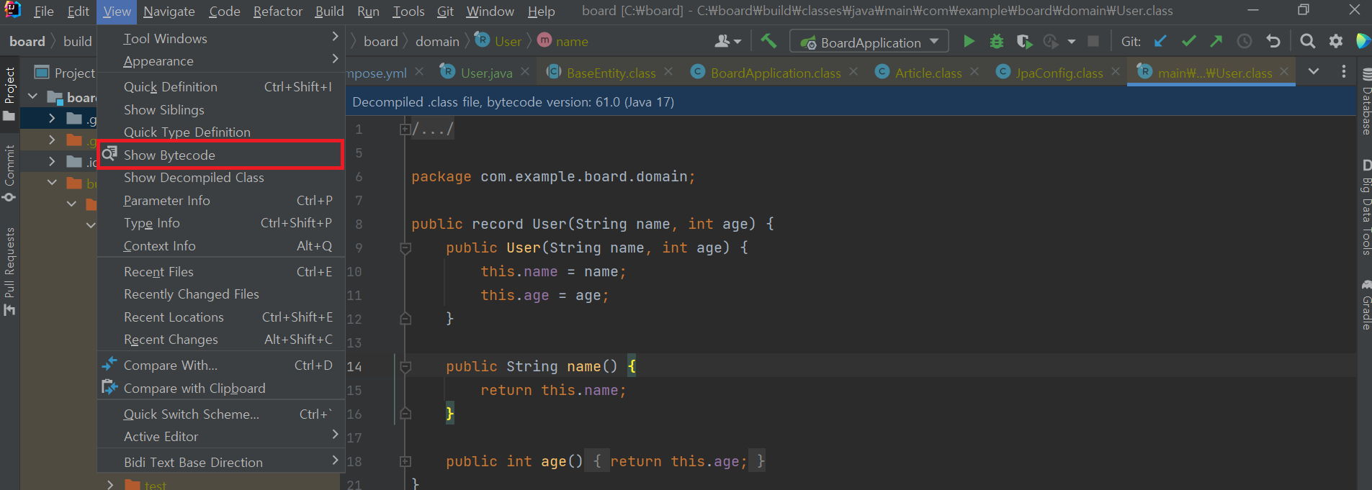This screenshot has height=490, width=1372.
Task: Open the Git menu
Action: tap(445, 12)
